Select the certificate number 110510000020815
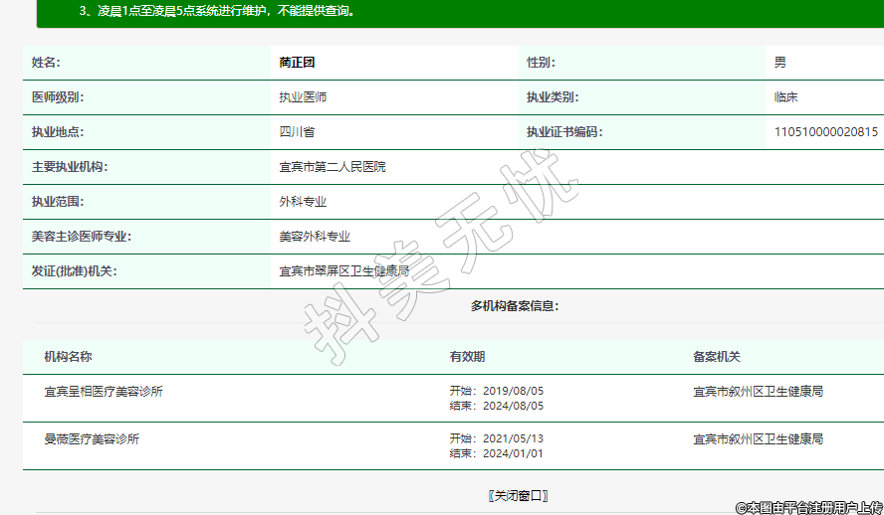Image resolution: width=884 pixels, height=515 pixels. [x=825, y=132]
